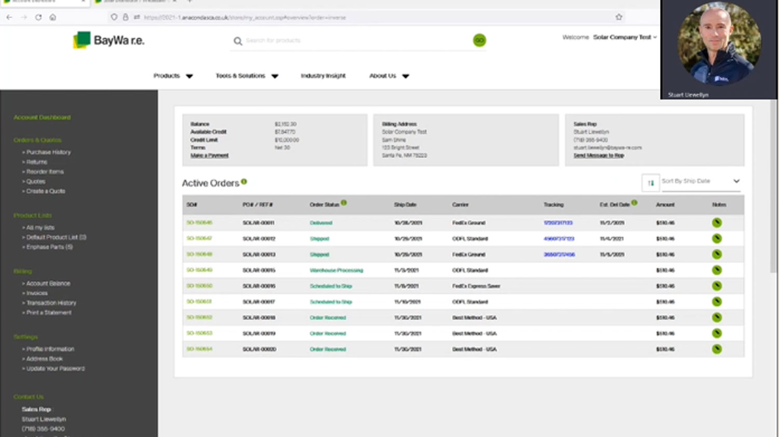Open notes icon for SOLAR-00016 row
This screenshot has width=779, height=437.
coord(717,286)
